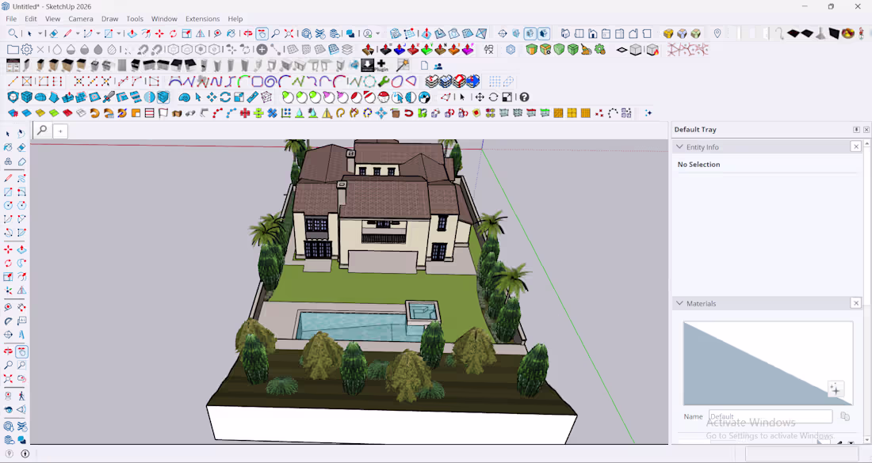The width and height of the screenshot is (872, 463).
Task: Select the Push/Pull tool in the top toolbar
Action: [132, 34]
